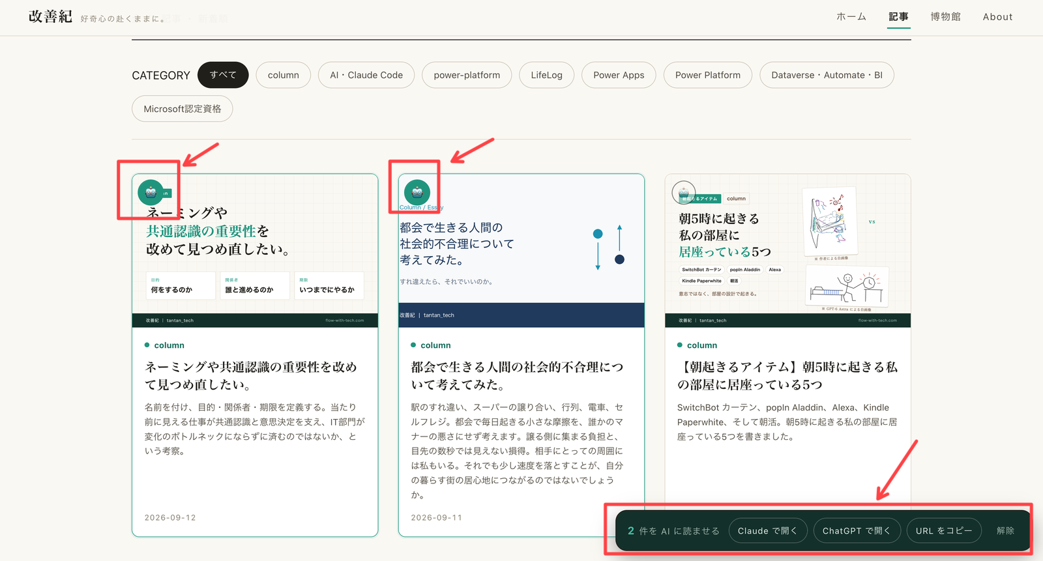This screenshot has width=1043, height=561.
Task: Click the tagline 好奇心の赴くままに。
Action: [x=123, y=19]
